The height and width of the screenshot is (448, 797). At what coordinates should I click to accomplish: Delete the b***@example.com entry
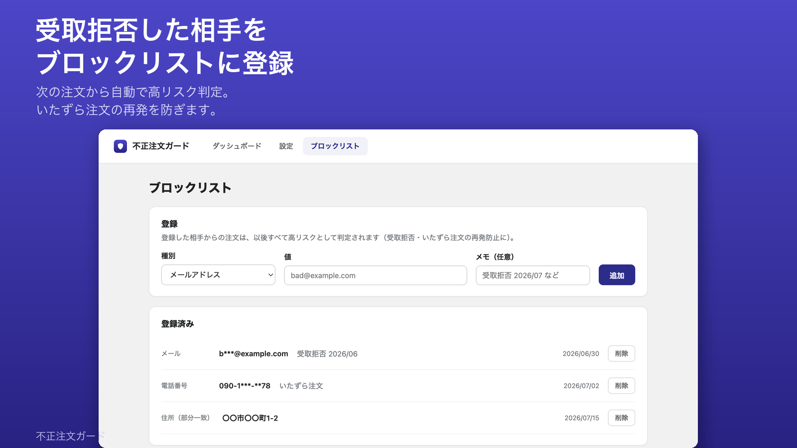[621, 353]
